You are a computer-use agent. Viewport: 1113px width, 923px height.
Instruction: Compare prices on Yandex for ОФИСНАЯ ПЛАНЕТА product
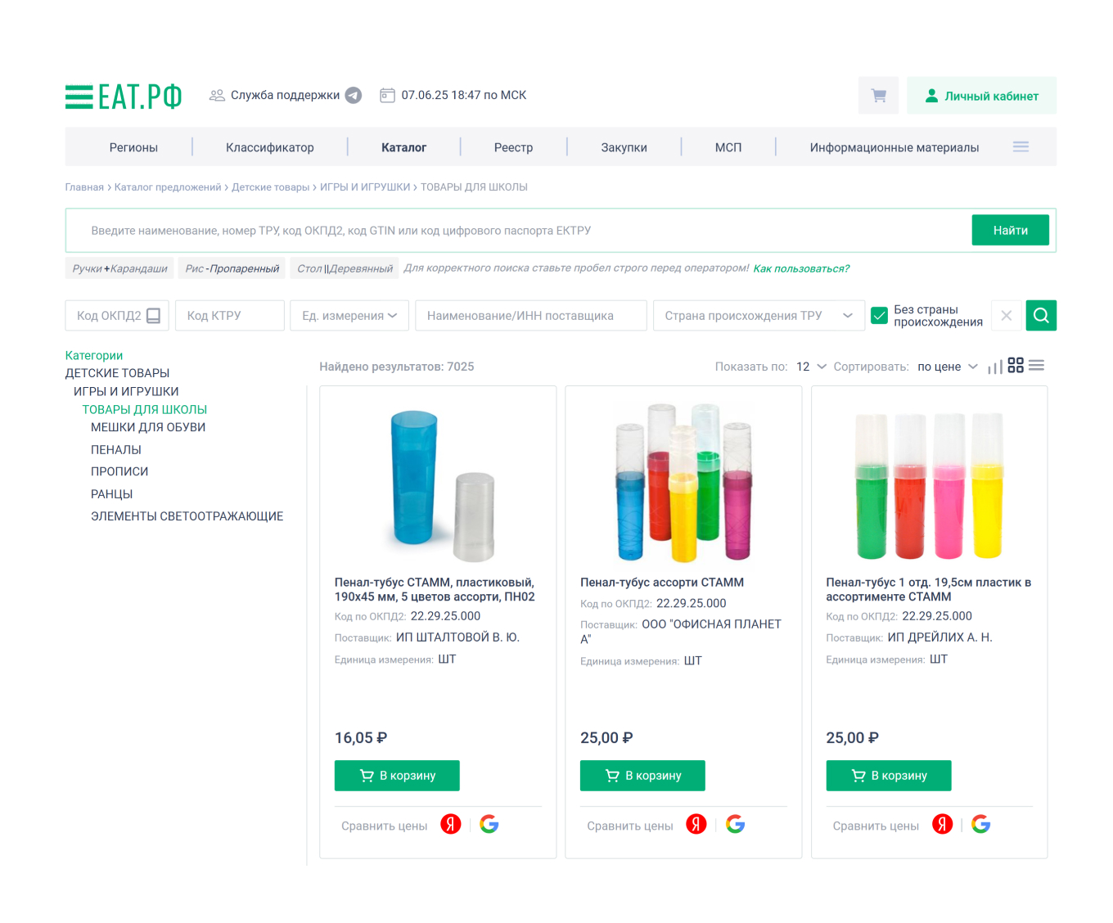[696, 825]
